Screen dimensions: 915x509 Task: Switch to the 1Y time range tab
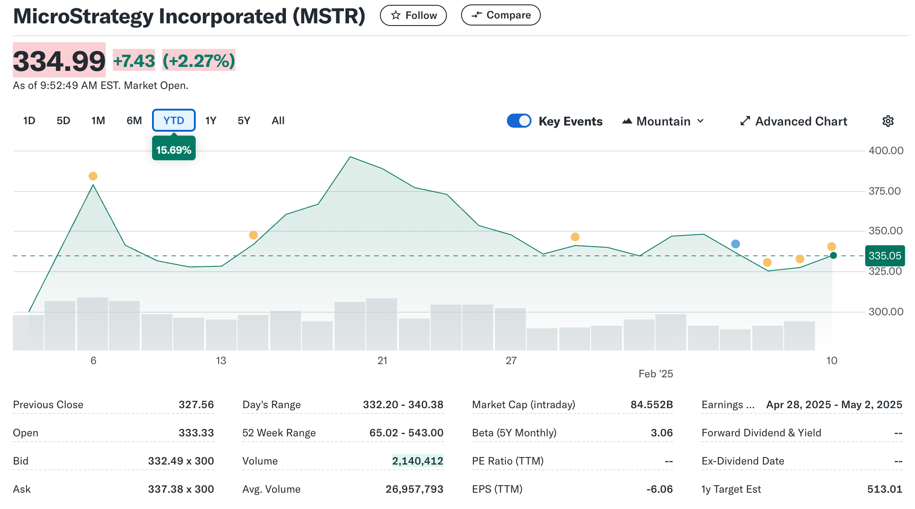coord(211,120)
